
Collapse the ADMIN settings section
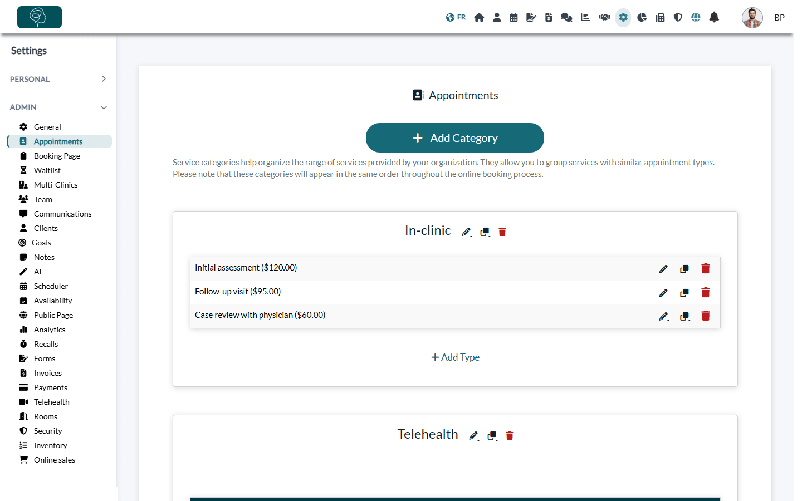[58, 107]
